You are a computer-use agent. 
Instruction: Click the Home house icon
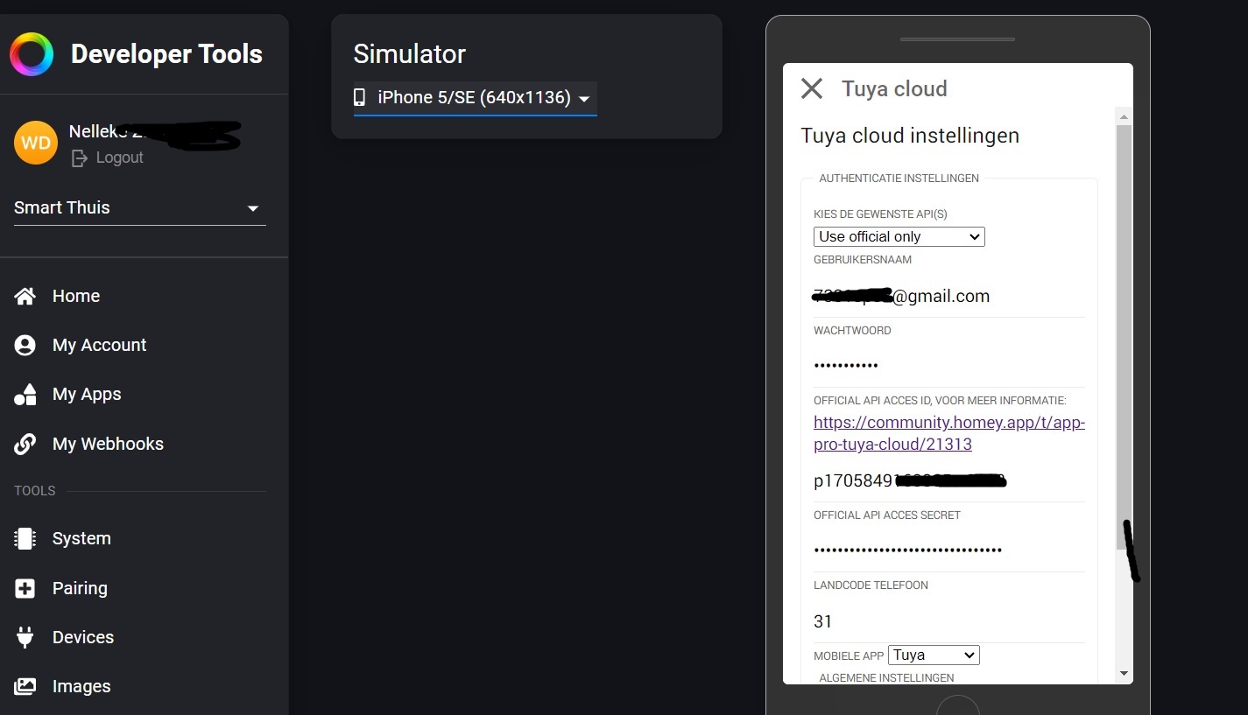tap(25, 296)
